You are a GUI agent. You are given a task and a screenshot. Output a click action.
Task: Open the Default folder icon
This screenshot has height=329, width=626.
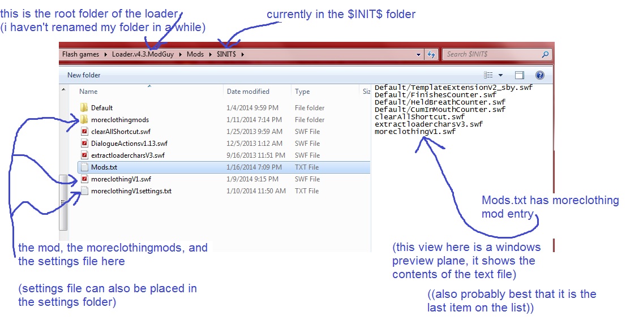84,107
